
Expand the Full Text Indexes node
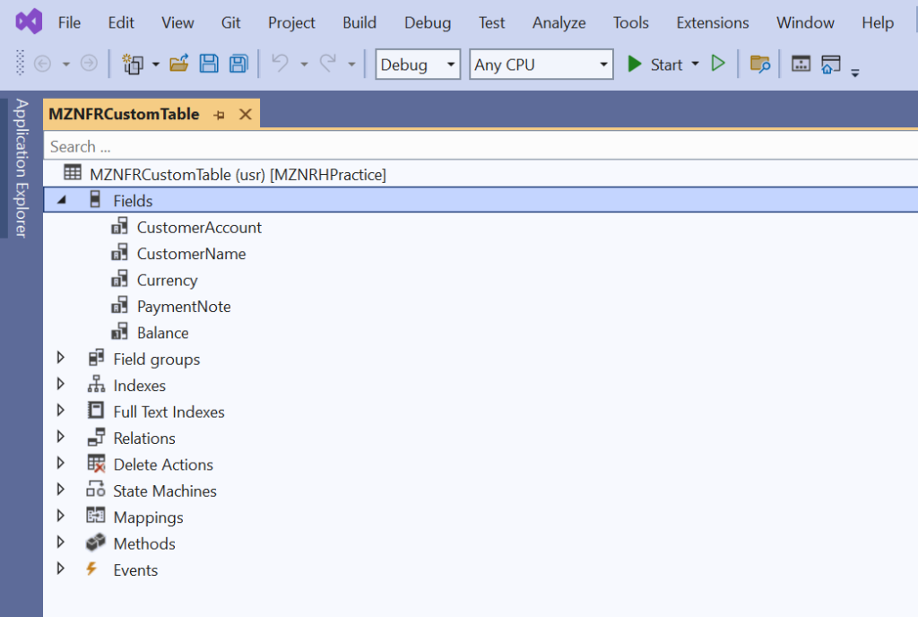click(60, 411)
